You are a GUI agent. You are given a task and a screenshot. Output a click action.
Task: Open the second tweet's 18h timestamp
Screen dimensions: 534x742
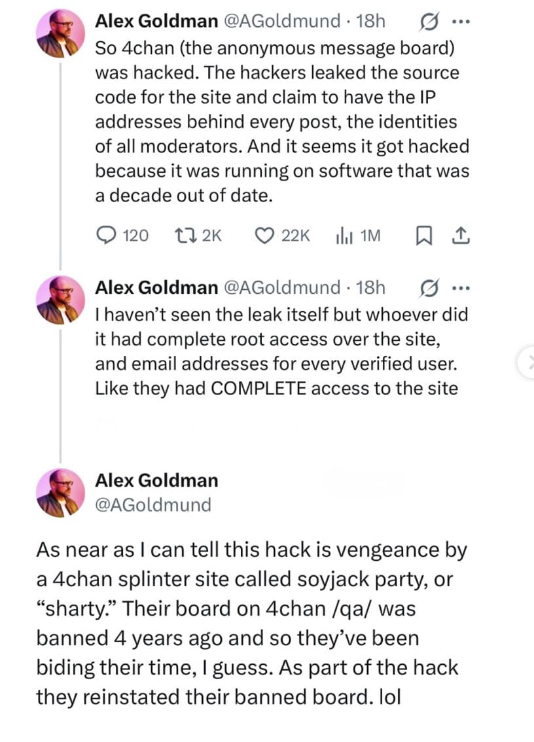tap(370, 287)
